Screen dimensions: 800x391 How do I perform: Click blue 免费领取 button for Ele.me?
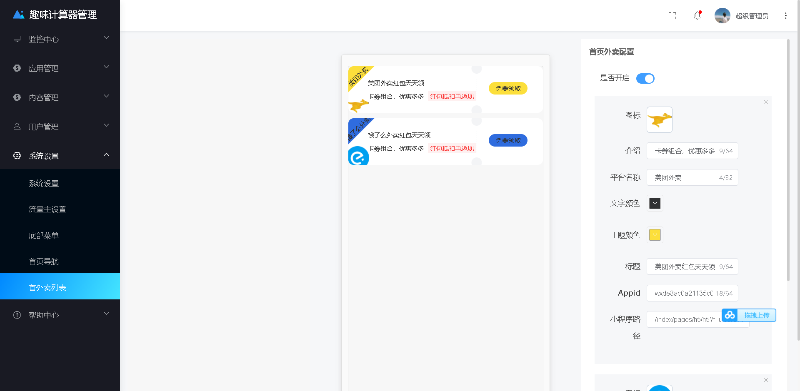tap(508, 140)
